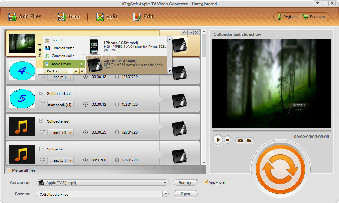
Task: Enable Merge all files checkbox
Action: coord(9,170)
